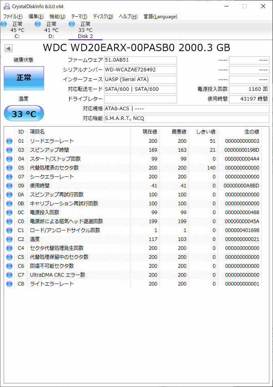Select the C: drive status orb
273x387 pixels.
4,24
